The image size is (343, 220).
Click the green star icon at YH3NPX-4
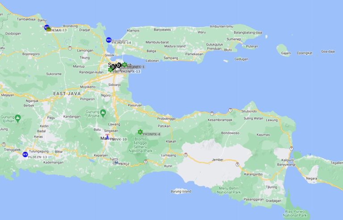(140, 132)
